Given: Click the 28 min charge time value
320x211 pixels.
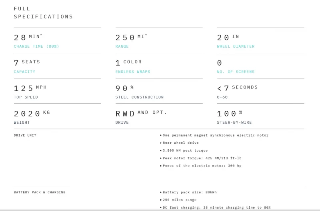Looking at the screenshot, I should point(28,37).
